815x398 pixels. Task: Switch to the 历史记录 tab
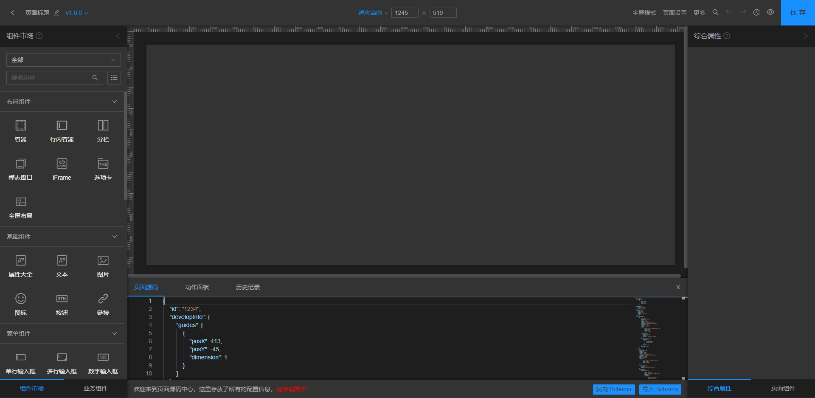pyautogui.click(x=248, y=287)
